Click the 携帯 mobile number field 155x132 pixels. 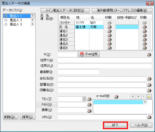(x=72, y=110)
